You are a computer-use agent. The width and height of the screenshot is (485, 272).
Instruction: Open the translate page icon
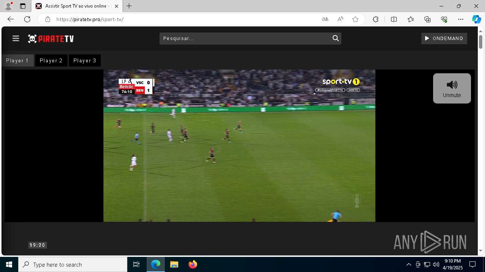pos(325,19)
